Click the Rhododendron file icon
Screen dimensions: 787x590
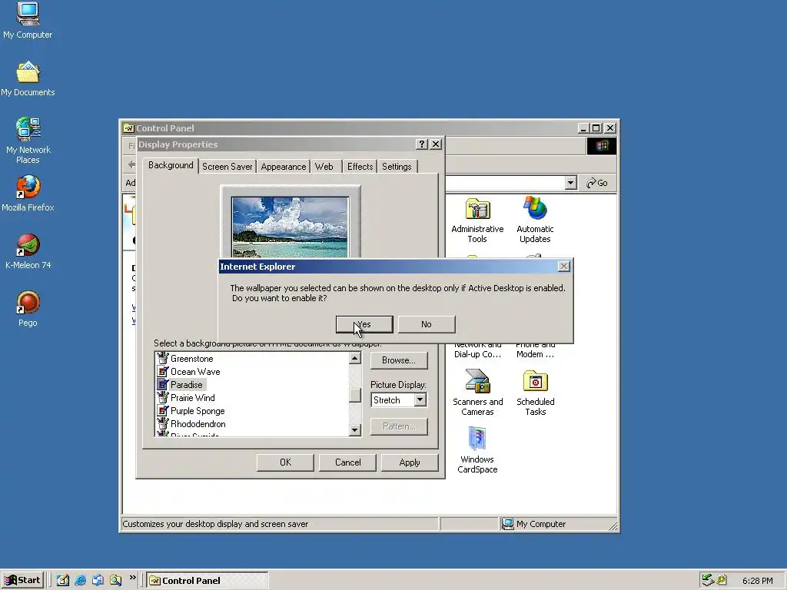(x=163, y=423)
